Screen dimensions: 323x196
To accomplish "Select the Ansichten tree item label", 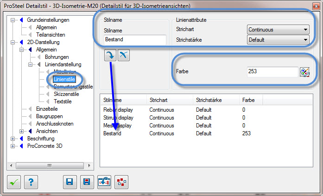I will point(47,131).
